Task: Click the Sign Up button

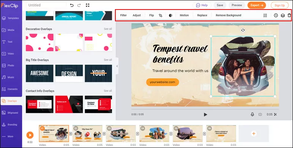Action: 280,5
